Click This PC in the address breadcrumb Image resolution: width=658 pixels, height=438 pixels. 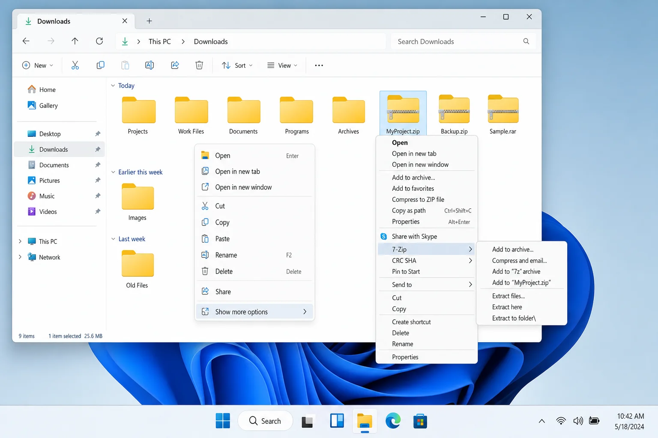159,41
